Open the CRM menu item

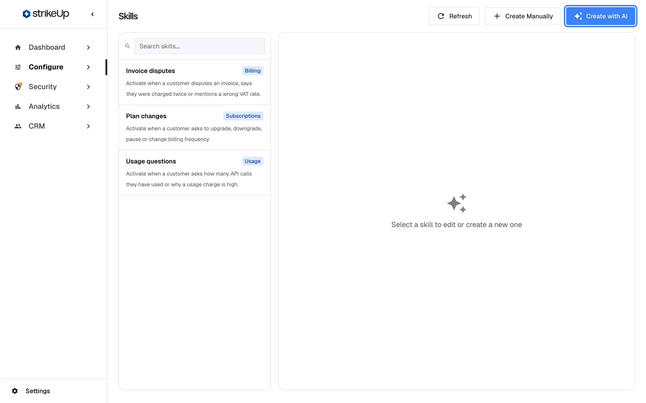(x=53, y=126)
